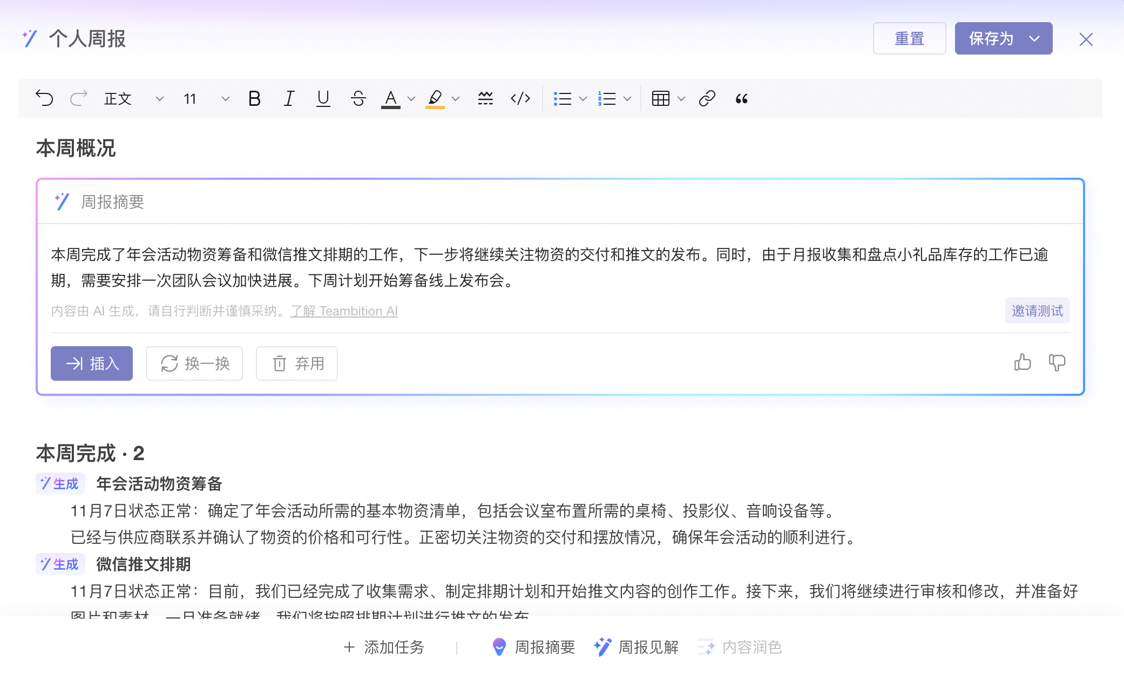Insert a blockquote
This screenshot has width=1124, height=674.
click(x=741, y=98)
